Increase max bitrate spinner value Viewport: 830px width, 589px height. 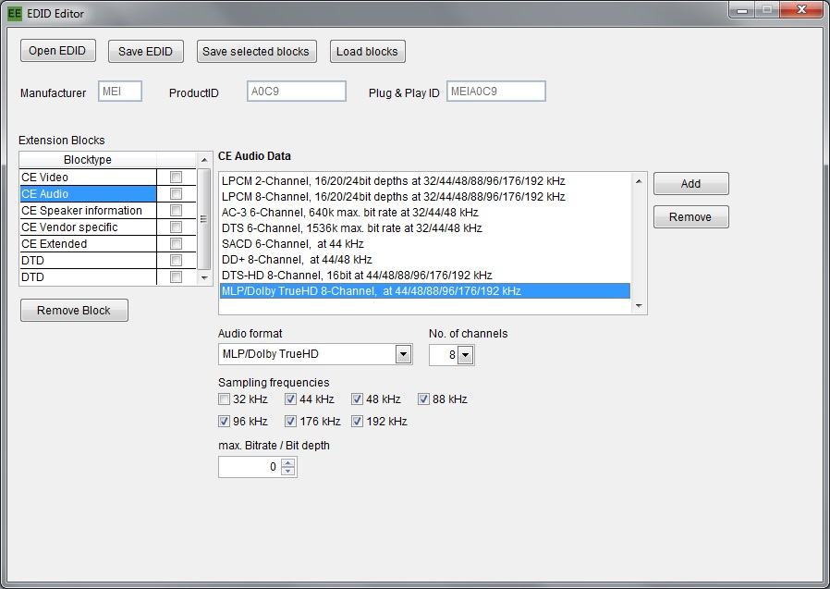click(288, 463)
